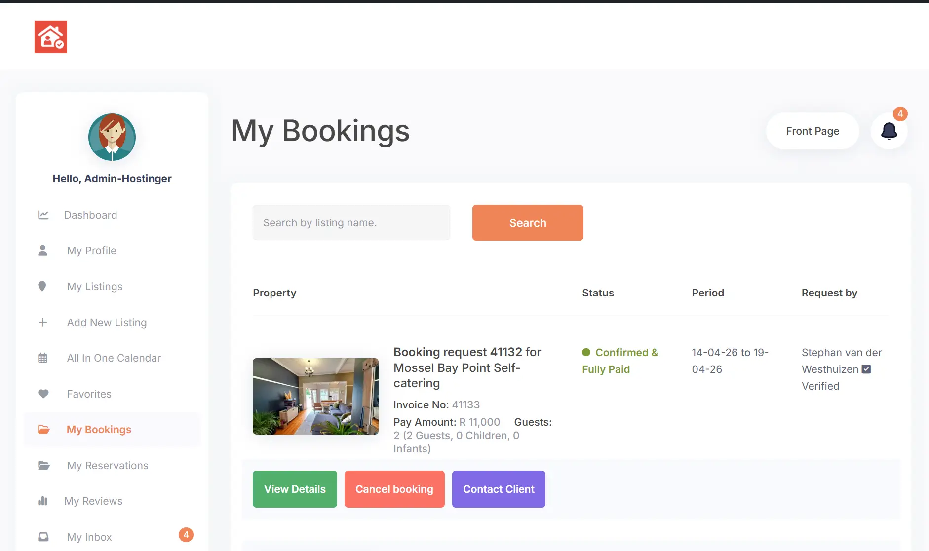Click the My Listings map pin icon
The height and width of the screenshot is (551, 929).
click(42, 287)
